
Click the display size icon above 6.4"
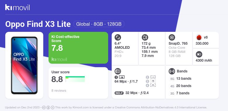point(118,37)
